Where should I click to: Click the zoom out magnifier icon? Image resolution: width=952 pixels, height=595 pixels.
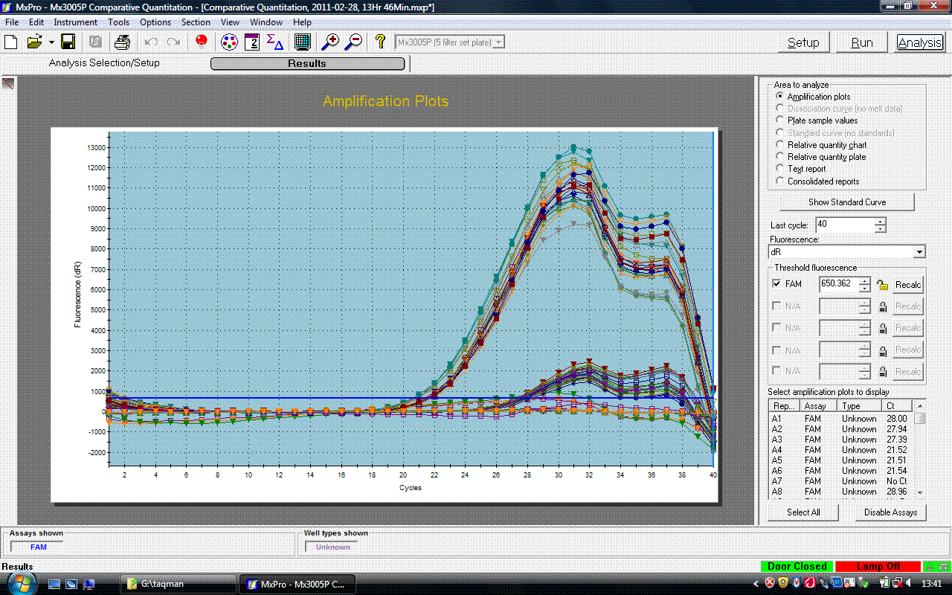point(353,42)
